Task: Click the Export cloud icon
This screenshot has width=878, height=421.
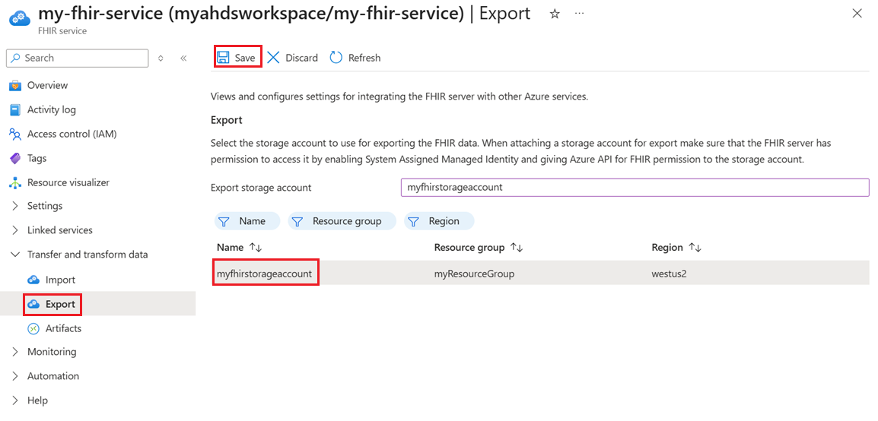Action: 33,304
